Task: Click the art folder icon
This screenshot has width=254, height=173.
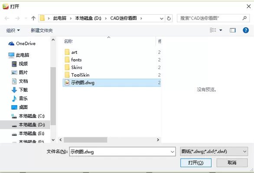Action: [67, 52]
